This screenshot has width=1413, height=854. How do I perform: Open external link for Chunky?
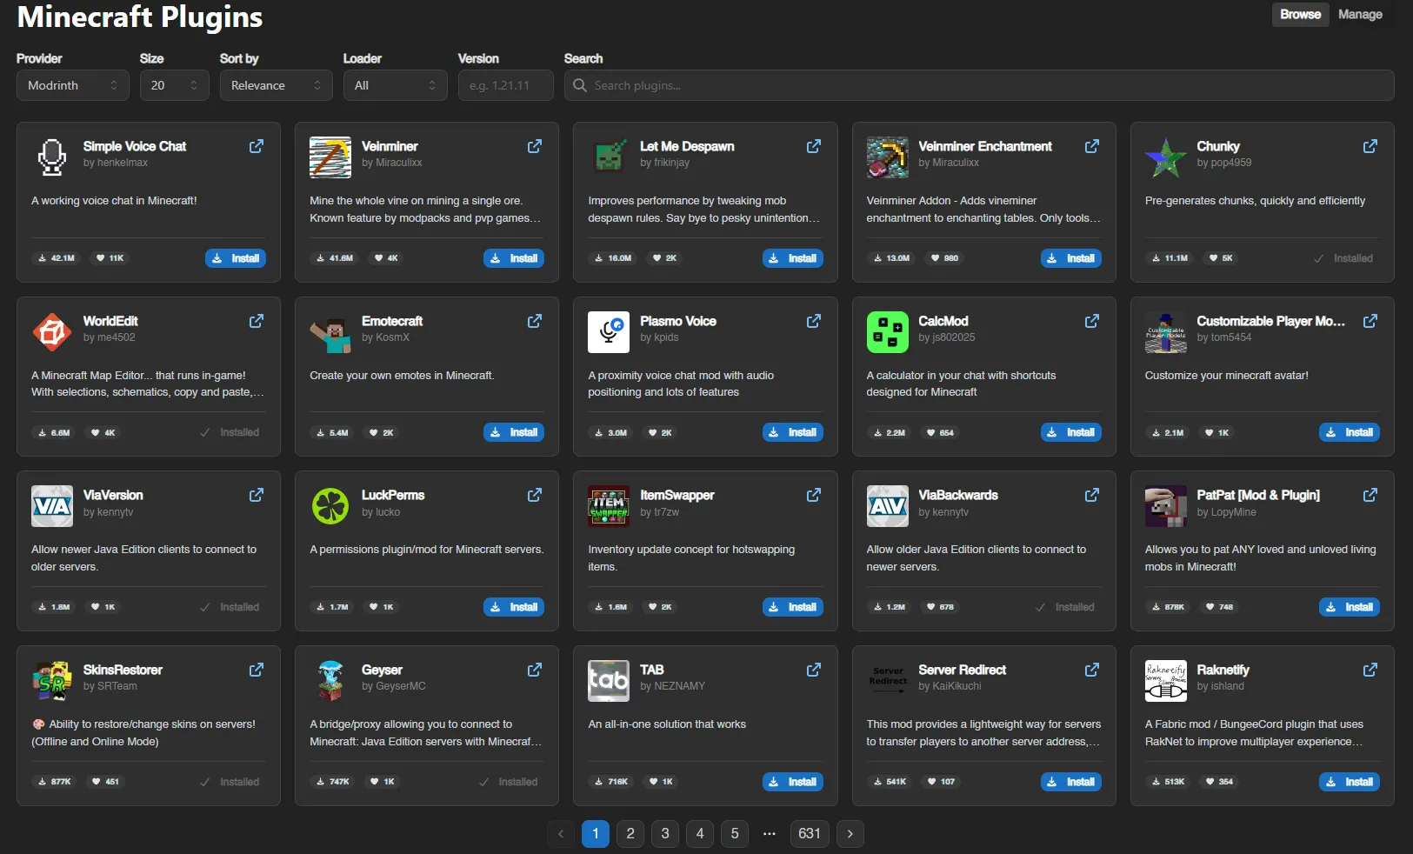(1370, 146)
